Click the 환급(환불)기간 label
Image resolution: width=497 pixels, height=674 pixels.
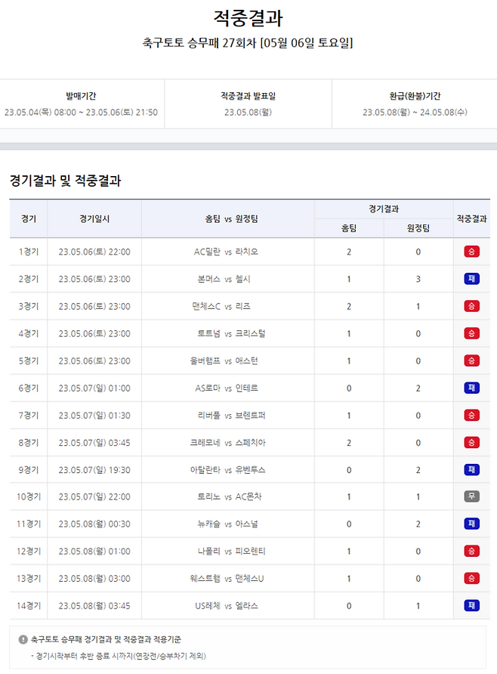[x=415, y=96]
